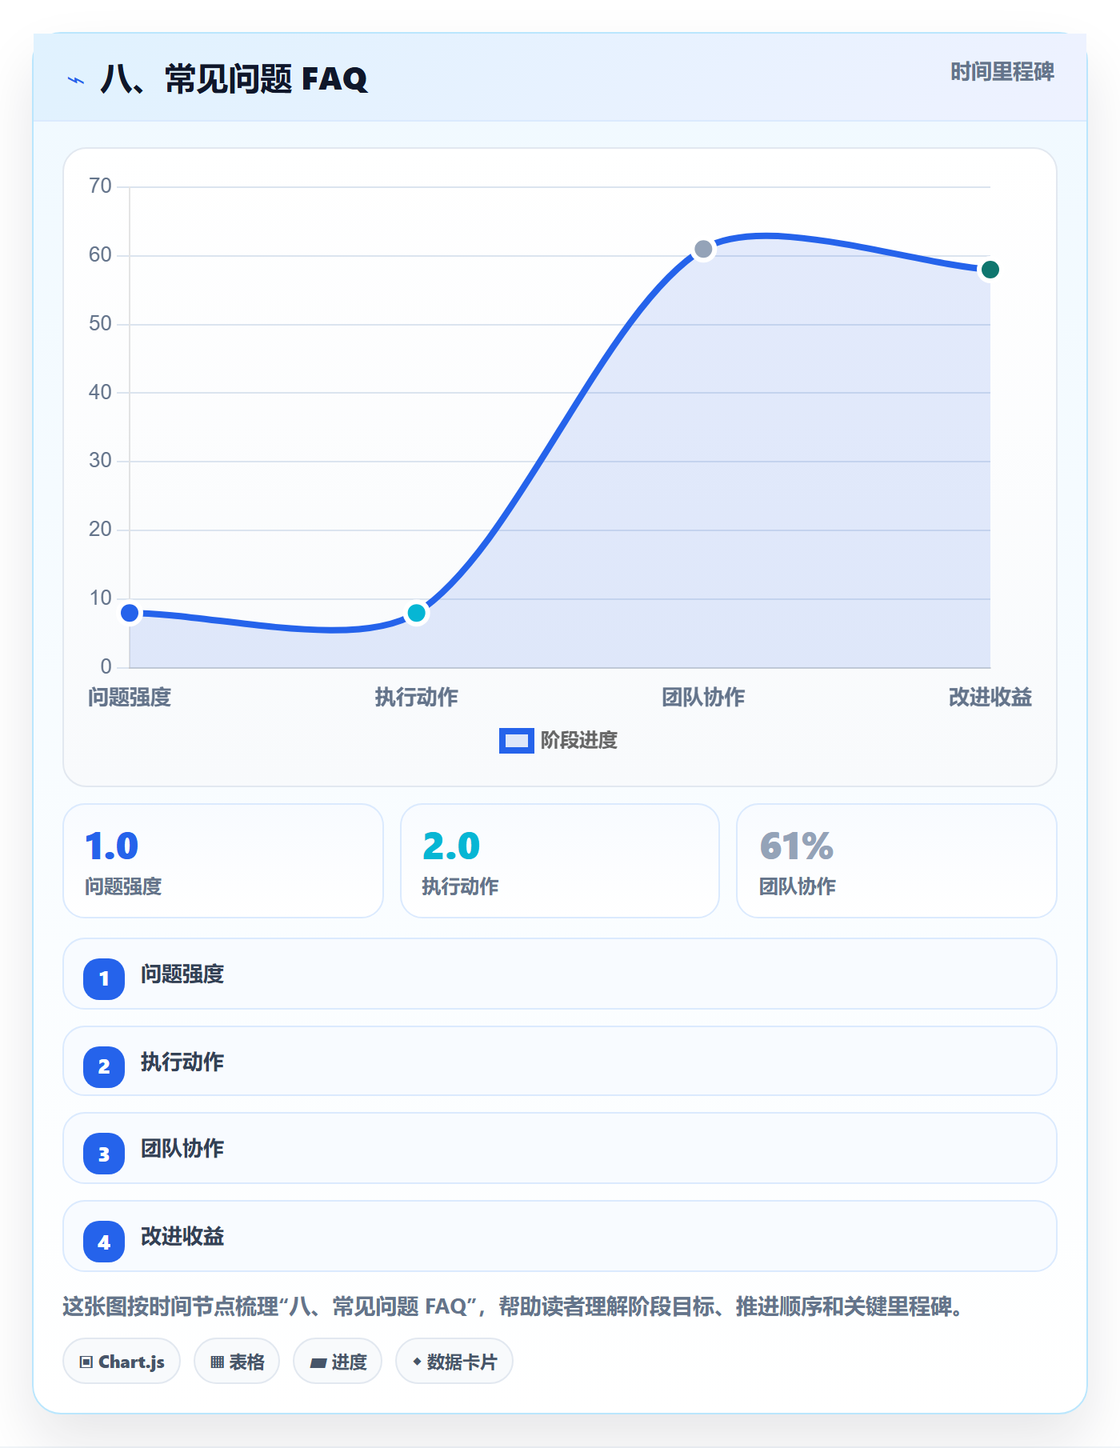The height and width of the screenshot is (1448, 1120).
Task: Click the green data point for 改进收益
Action: [x=990, y=270]
